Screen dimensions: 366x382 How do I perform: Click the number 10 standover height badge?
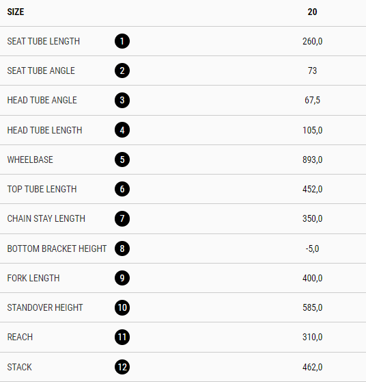coord(122,307)
